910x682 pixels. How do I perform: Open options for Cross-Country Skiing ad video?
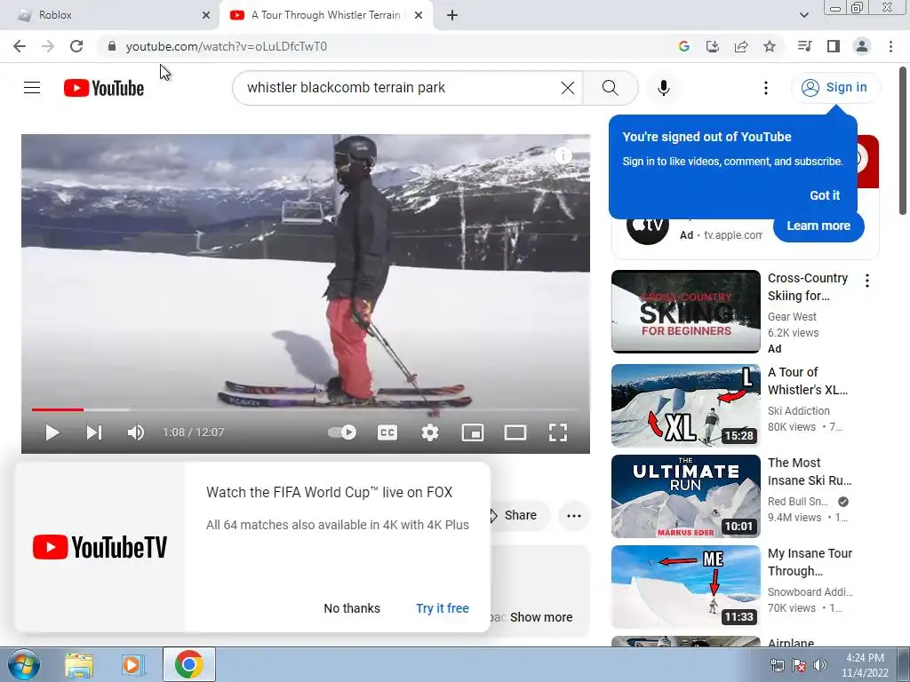(867, 281)
